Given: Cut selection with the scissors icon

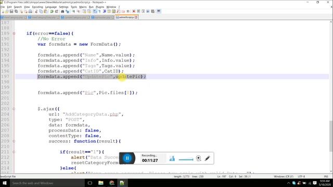Looking at the screenshot, I should click(x=36, y=11).
